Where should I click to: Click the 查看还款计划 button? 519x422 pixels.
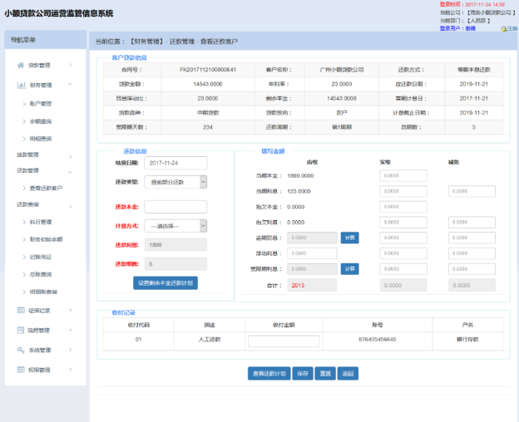(269, 374)
